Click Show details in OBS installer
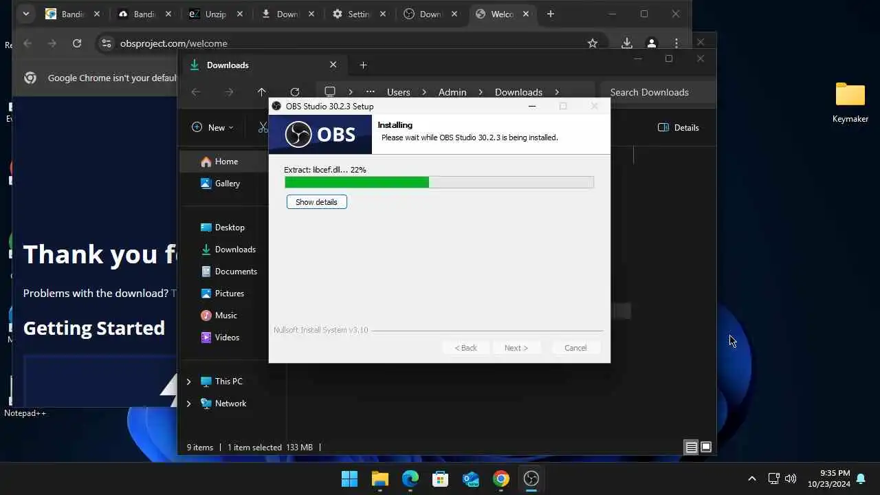880x495 pixels. coord(316,202)
